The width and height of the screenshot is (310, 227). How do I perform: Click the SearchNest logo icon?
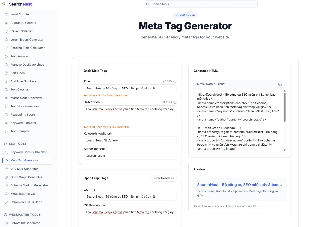(x=4, y=4)
